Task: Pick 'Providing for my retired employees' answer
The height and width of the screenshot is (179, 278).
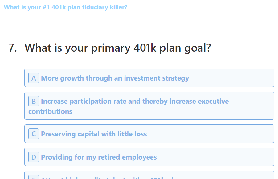Action: [99, 157]
